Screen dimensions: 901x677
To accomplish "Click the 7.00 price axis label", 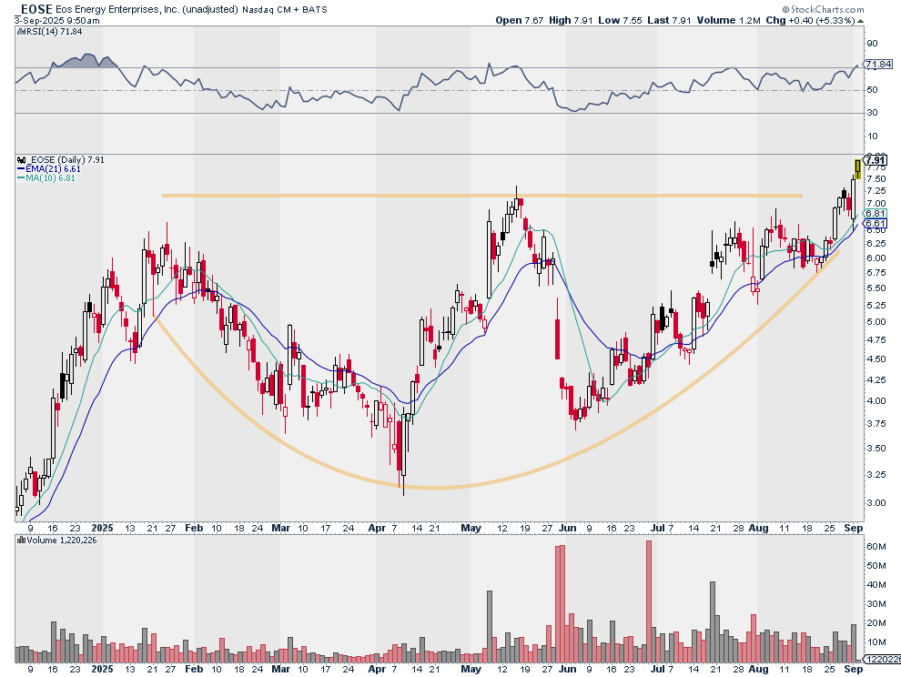I will [x=876, y=204].
